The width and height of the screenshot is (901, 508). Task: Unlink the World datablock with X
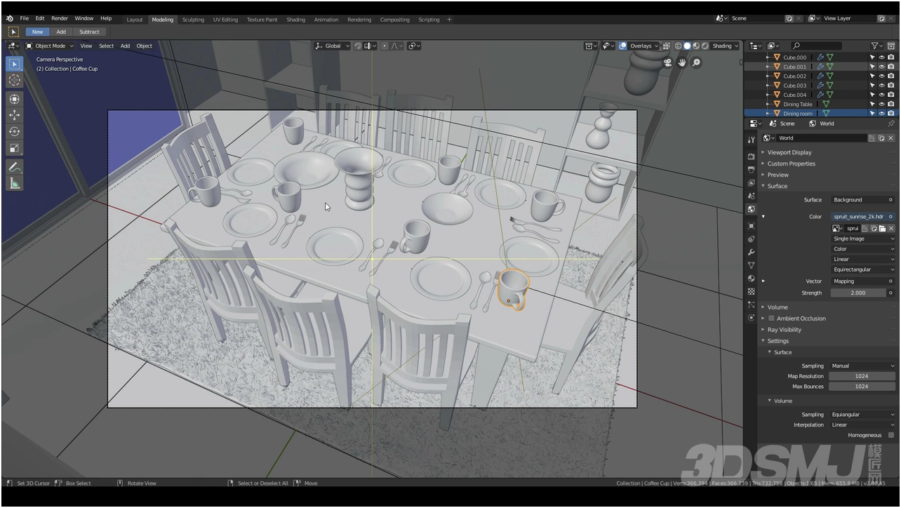(890, 138)
